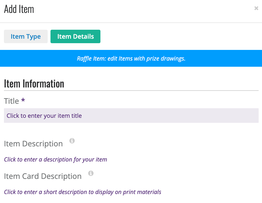Viewport: 262px width, 203px height.
Task: Open the Item Details tab
Action: [75, 36]
